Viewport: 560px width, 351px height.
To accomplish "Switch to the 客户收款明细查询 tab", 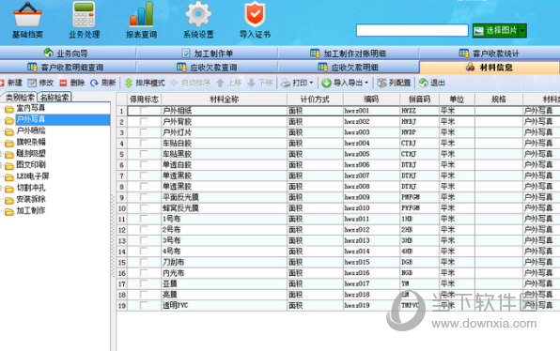I will (67, 67).
